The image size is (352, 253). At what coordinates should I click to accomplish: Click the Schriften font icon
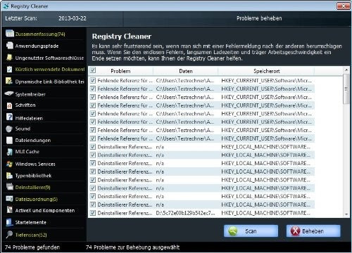coord(9,105)
